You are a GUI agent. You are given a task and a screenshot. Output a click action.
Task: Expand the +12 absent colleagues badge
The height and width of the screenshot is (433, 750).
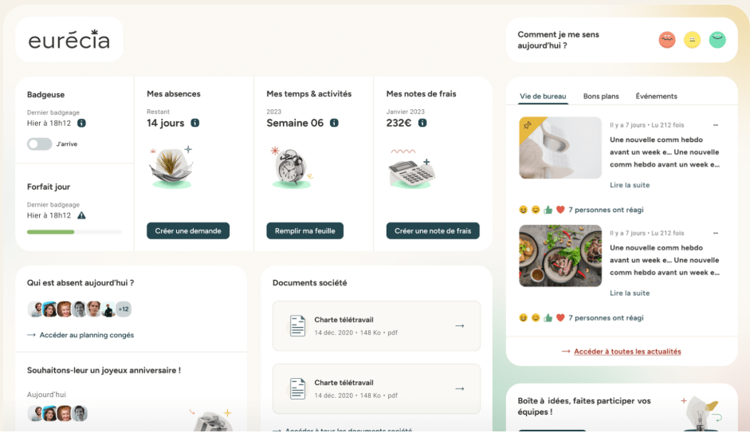pyautogui.click(x=124, y=309)
